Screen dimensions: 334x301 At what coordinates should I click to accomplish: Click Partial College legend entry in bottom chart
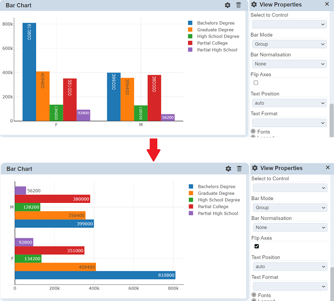(x=213, y=207)
